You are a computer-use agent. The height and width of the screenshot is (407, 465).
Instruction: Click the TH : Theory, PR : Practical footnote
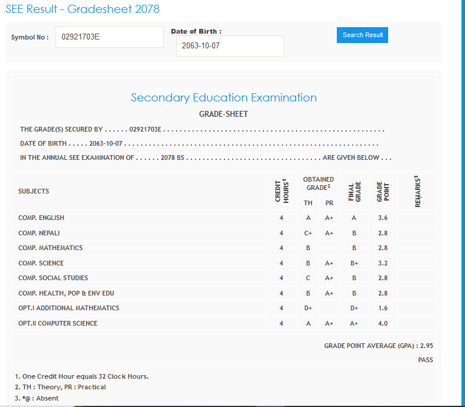coord(60,388)
